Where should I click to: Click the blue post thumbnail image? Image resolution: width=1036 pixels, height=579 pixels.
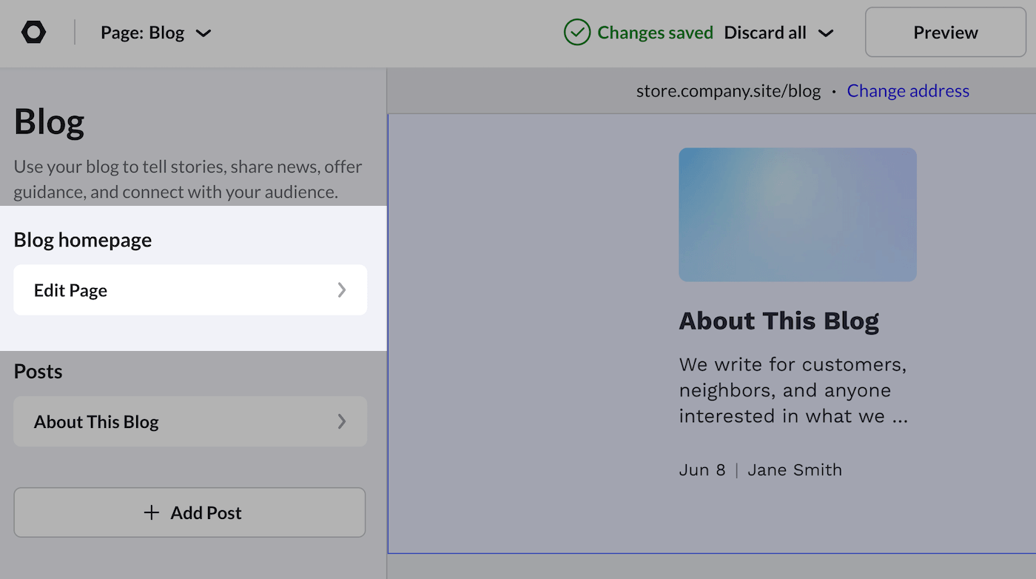(x=798, y=215)
